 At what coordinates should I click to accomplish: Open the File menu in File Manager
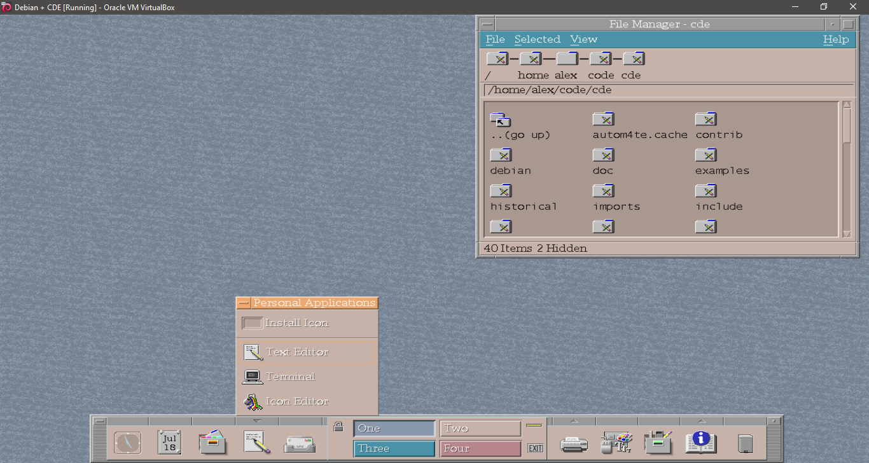tap(495, 39)
